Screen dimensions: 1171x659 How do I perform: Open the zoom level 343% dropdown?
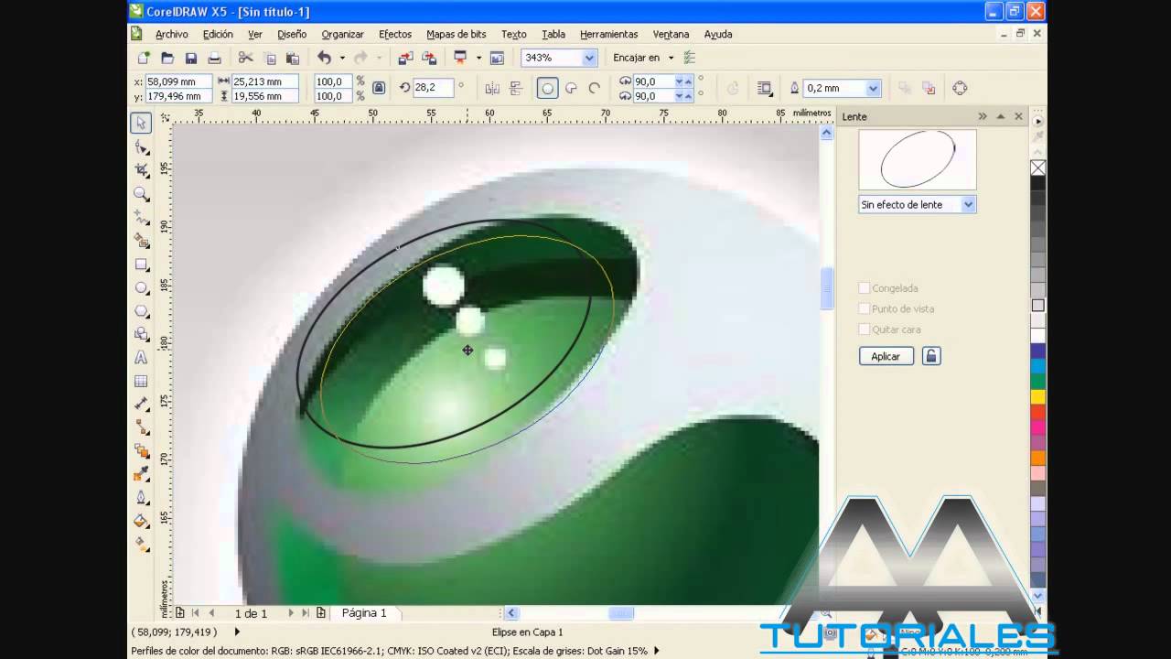(589, 58)
